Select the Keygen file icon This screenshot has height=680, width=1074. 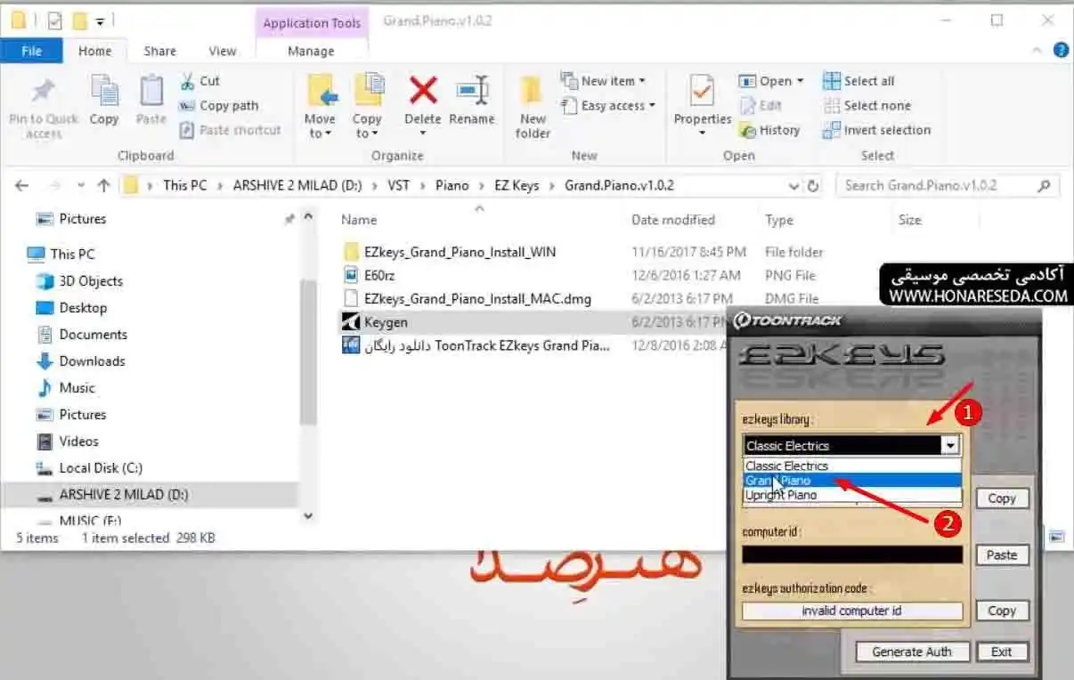[x=351, y=322]
